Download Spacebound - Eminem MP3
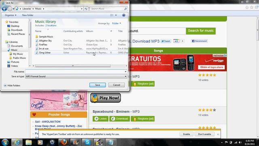 click(x=119, y=119)
